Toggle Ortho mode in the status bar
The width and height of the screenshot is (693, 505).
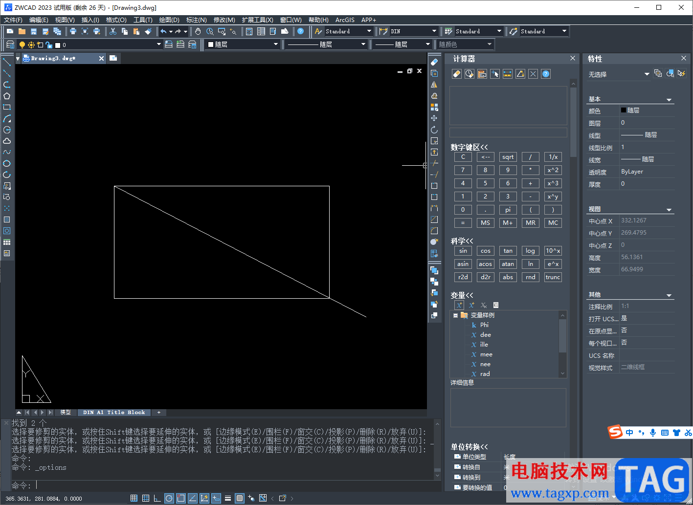click(157, 498)
